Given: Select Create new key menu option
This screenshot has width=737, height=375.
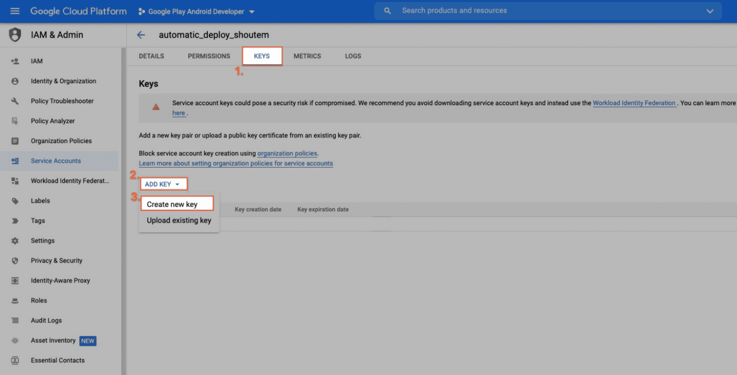Looking at the screenshot, I should (x=172, y=204).
